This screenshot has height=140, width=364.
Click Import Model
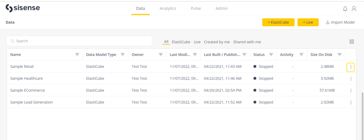tap(340, 22)
